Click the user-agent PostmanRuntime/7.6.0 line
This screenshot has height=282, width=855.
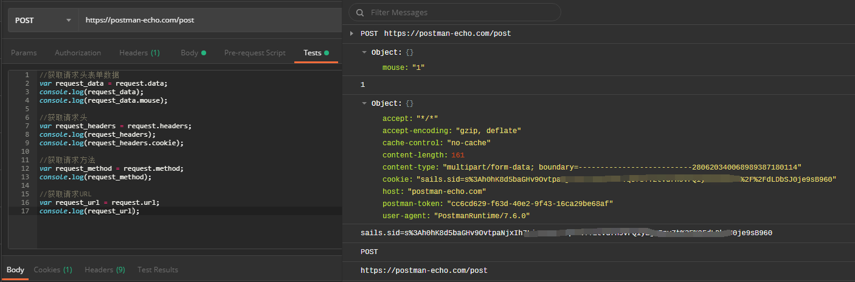456,216
